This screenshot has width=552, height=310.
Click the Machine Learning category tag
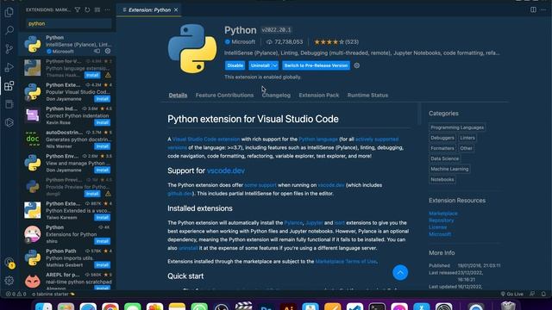click(449, 169)
